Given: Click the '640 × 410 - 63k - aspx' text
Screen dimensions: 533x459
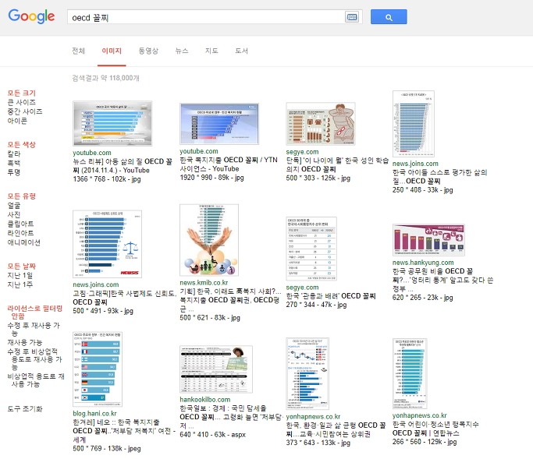Looking at the screenshot, I should point(212,435).
